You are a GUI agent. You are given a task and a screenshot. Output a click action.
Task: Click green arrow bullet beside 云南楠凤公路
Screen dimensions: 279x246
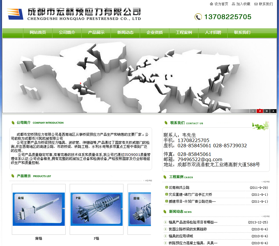point(167,187)
